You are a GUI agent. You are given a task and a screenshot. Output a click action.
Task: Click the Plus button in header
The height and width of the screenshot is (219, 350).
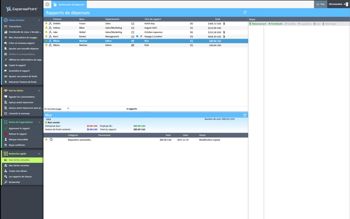tap(321, 4)
